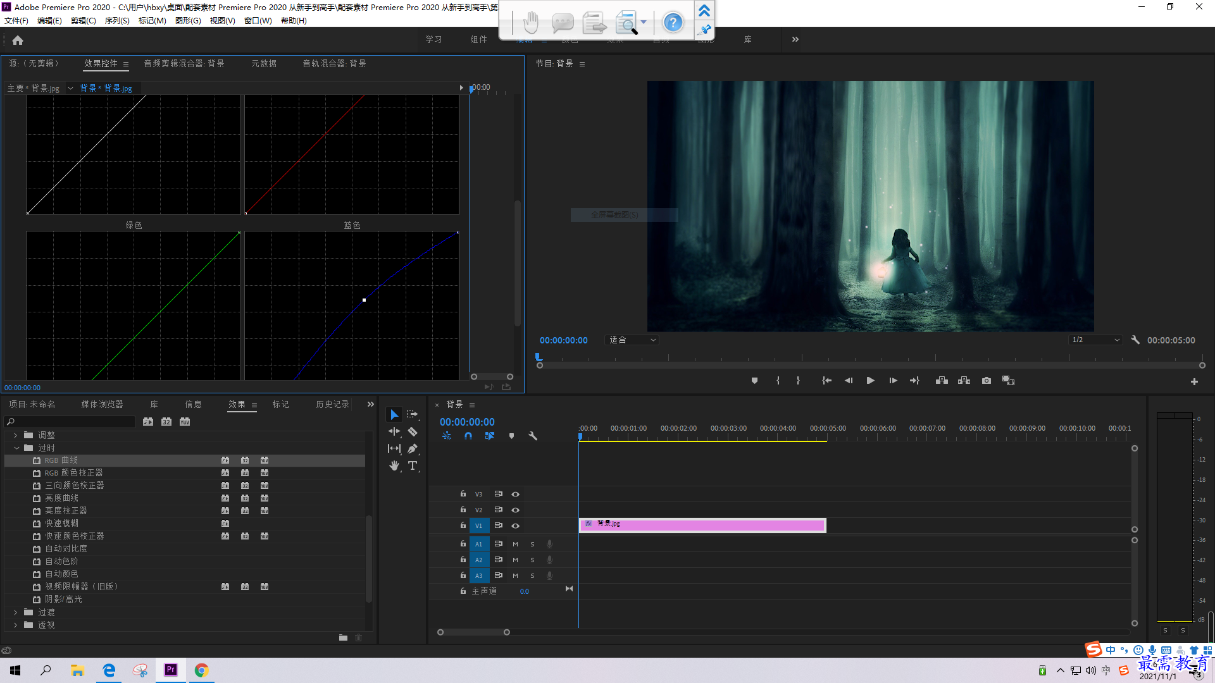Select the Track Select Forward tool
This screenshot has height=683, width=1215.
point(413,414)
